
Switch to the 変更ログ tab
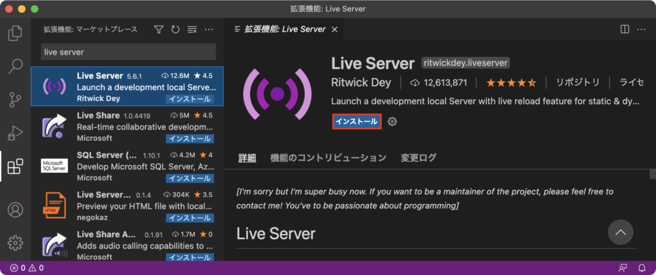click(418, 158)
